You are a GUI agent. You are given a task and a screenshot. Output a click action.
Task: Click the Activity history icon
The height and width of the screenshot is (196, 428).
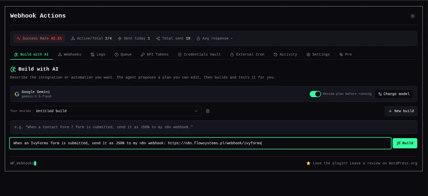tap(276, 55)
